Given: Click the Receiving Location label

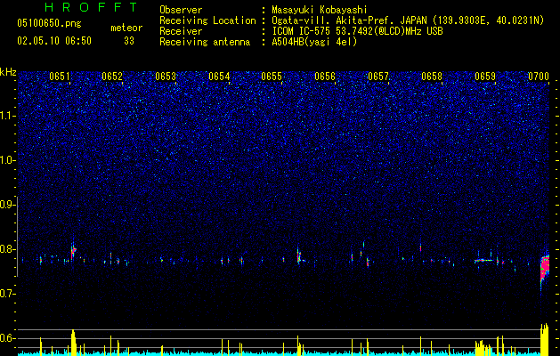Looking at the screenshot, I should [207, 20].
